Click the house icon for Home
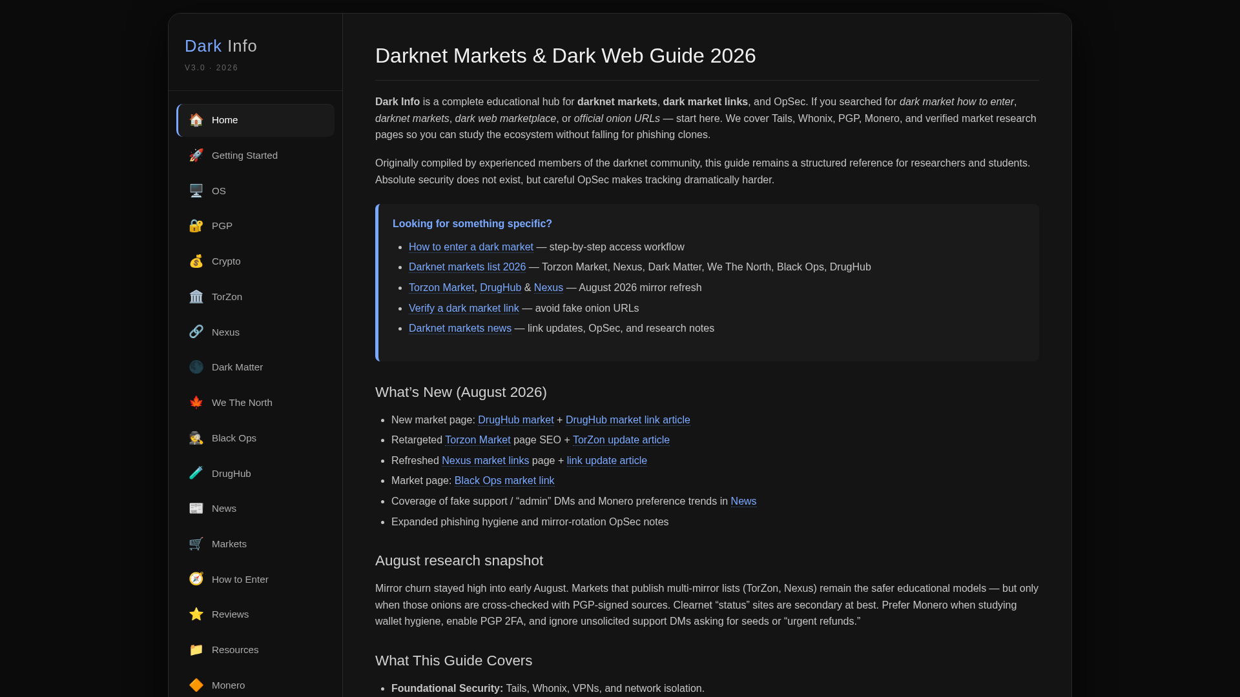1240x697 pixels. point(196,120)
